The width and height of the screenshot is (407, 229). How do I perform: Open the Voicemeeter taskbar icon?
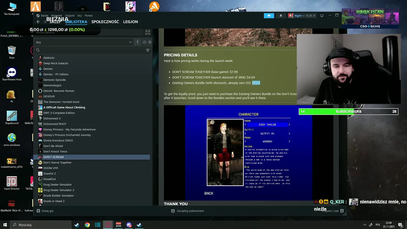click(x=119, y=225)
